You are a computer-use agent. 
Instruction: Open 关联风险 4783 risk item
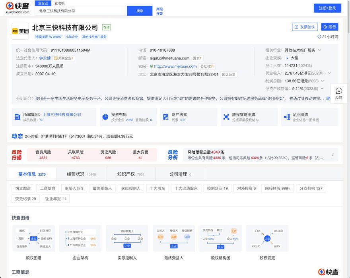pos(76,155)
